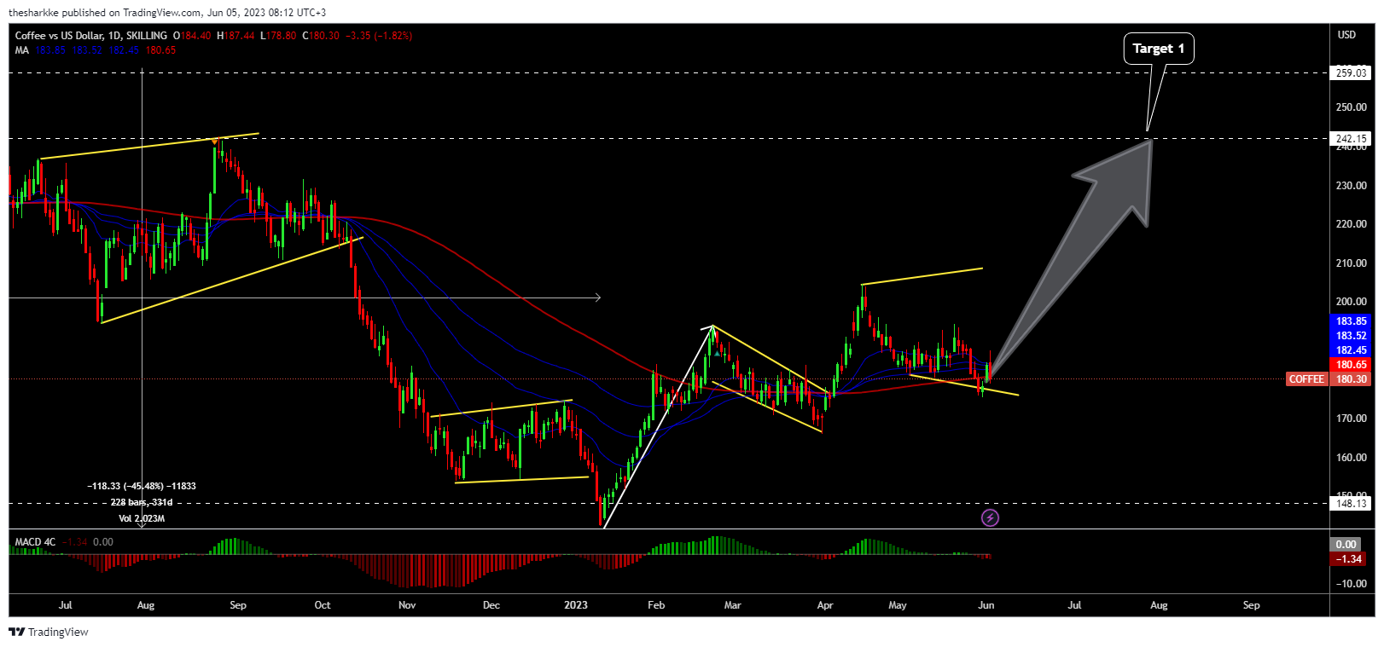Click the 230.00 price axis label
The width and height of the screenshot is (1384, 647).
1352,185
